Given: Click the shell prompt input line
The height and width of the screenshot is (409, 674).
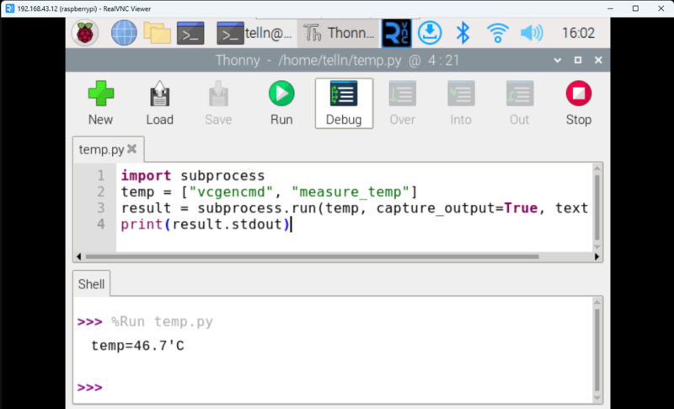Looking at the screenshot, I should [337, 387].
